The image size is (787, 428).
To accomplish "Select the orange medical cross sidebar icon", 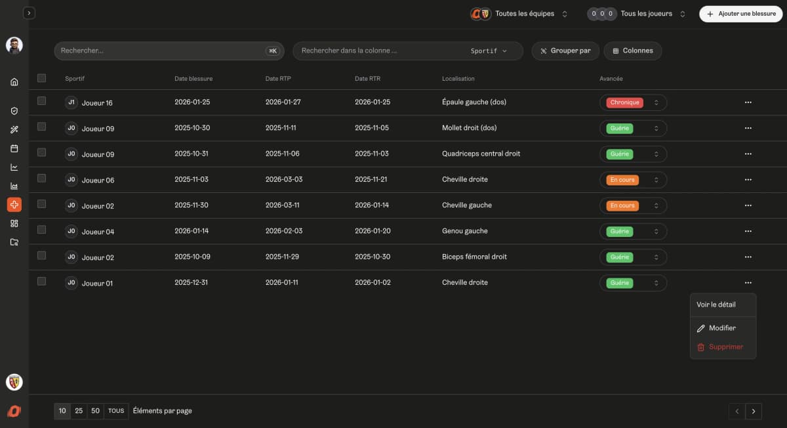I will pos(14,205).
